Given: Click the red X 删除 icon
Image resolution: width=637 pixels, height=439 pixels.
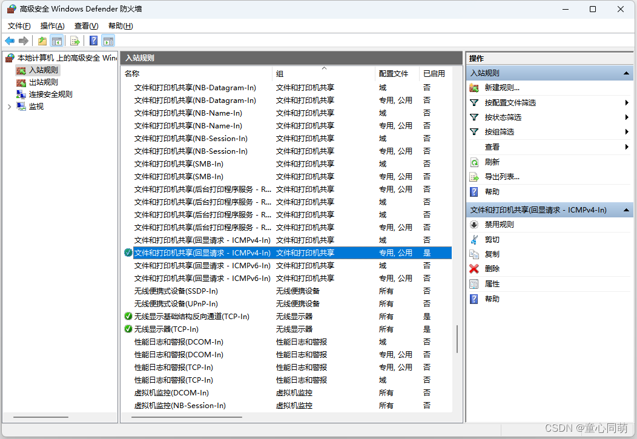Looking at the screenshot, I should (x=474, y=269).
